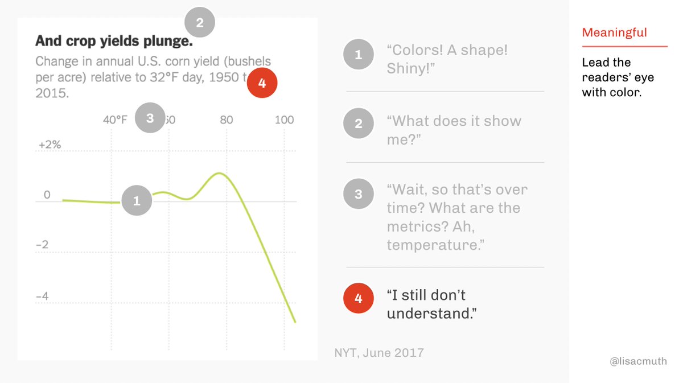
Task: Select the gray circle 2 beside "What does it show me?"
Action: [x=358, y=123]
